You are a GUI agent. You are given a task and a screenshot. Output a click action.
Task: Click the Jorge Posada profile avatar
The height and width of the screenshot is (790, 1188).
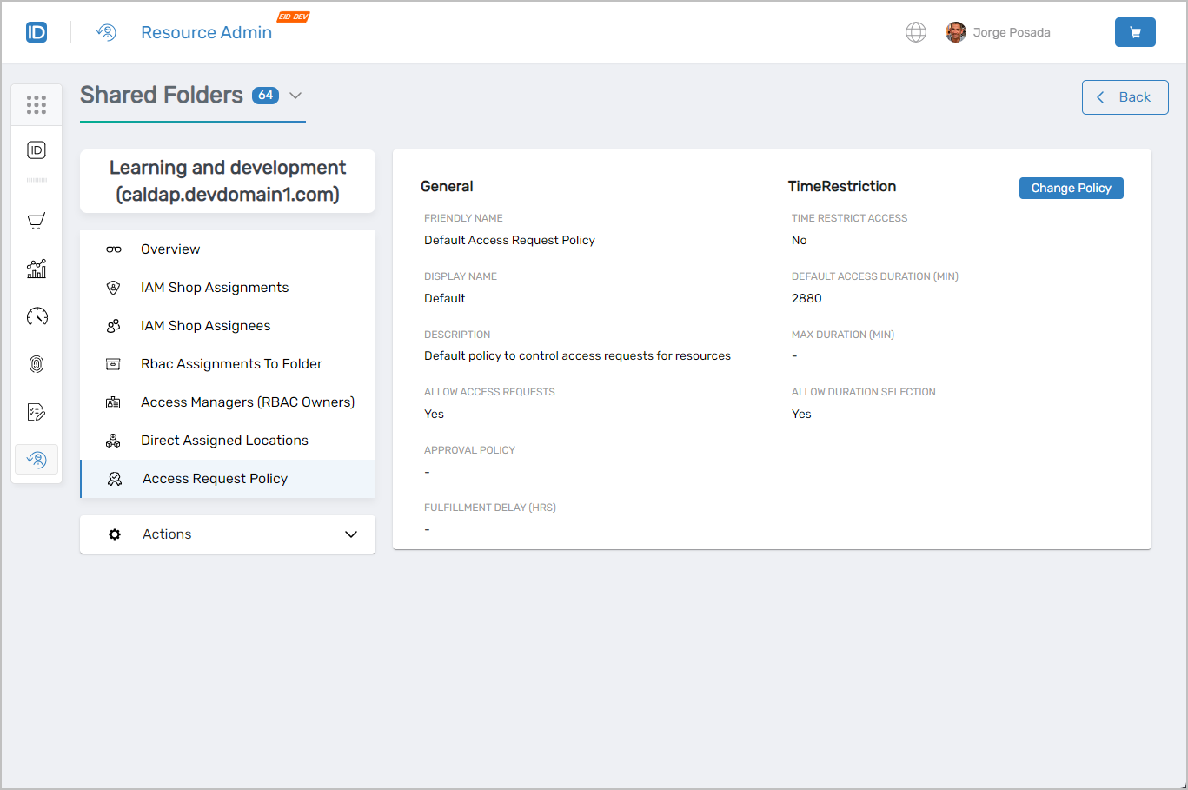coord(956,31)
